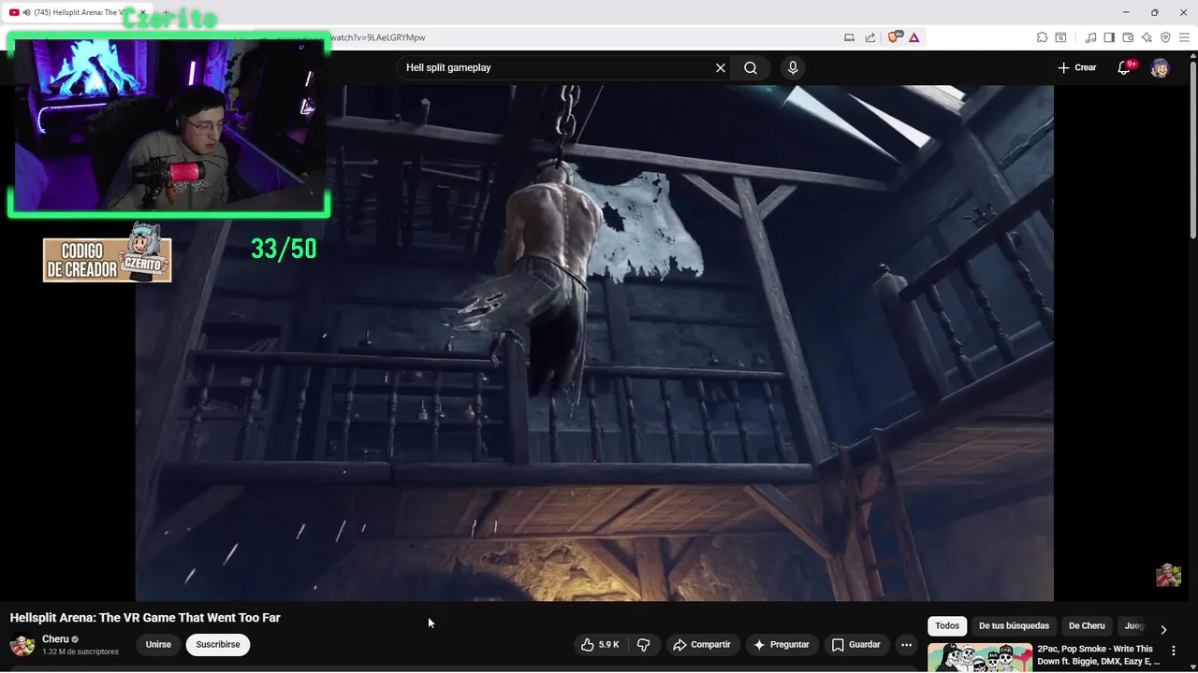Start voice search with the microphone icon
The width and height of the screenshot is (1198, 673).
coord(793,67)
